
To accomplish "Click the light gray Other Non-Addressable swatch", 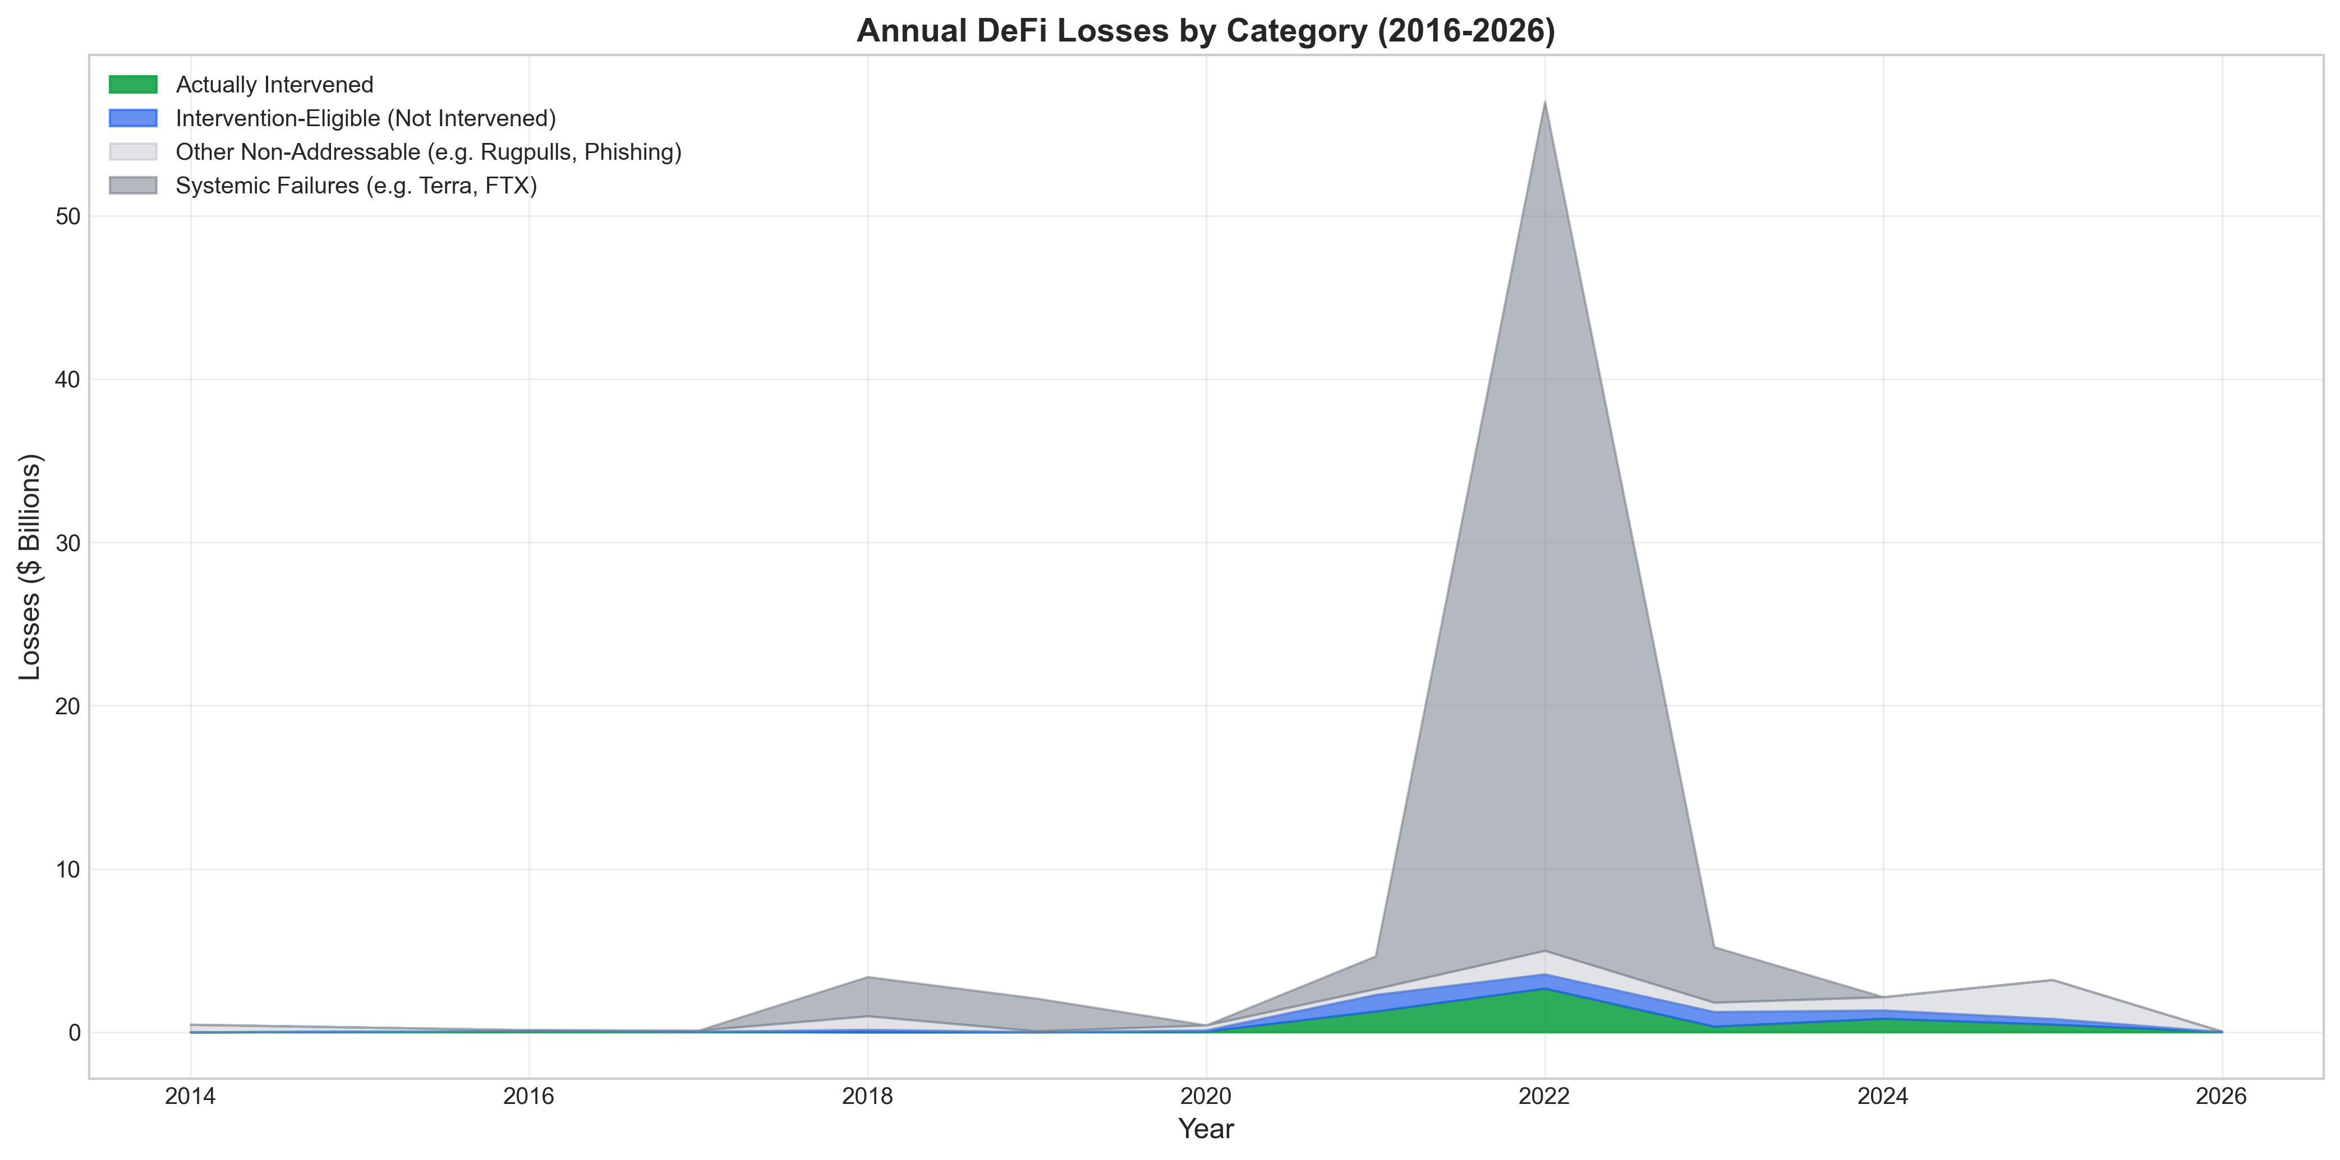I will click(x=132, y=151).
